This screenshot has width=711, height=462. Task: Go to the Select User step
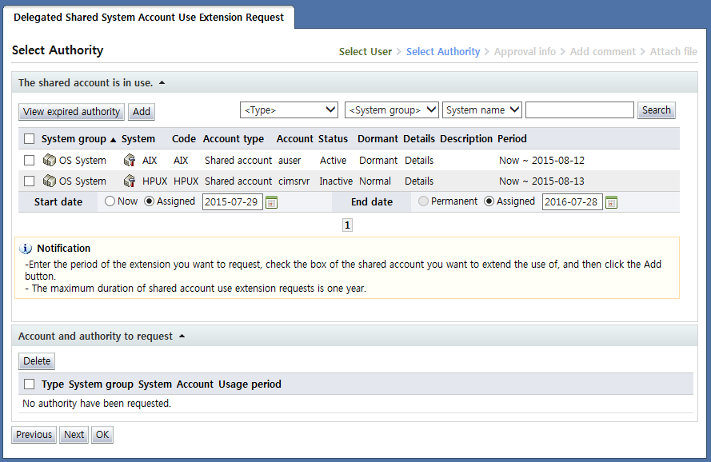point(365,51)
